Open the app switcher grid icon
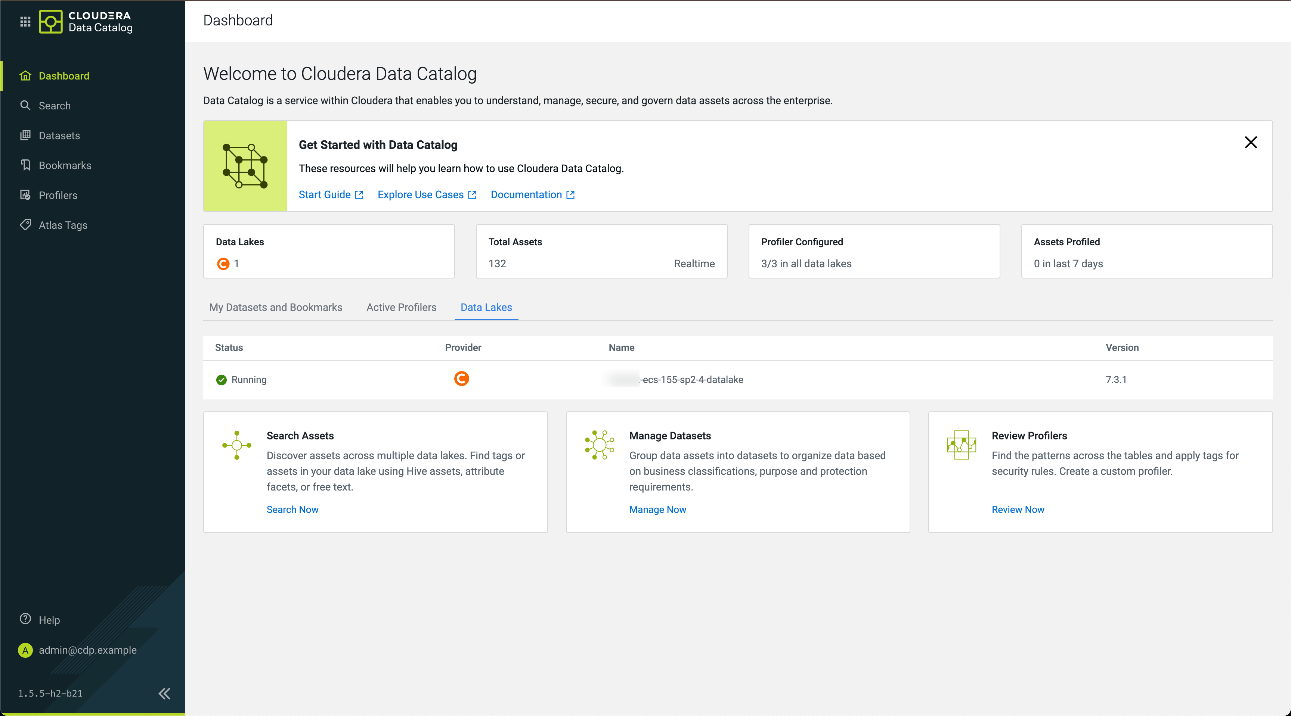The height and width of the screenshot is (716, 1291). click(25, 22)
